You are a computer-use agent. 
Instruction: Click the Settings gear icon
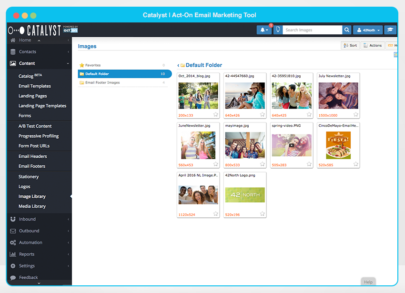(x=13, y=266)
